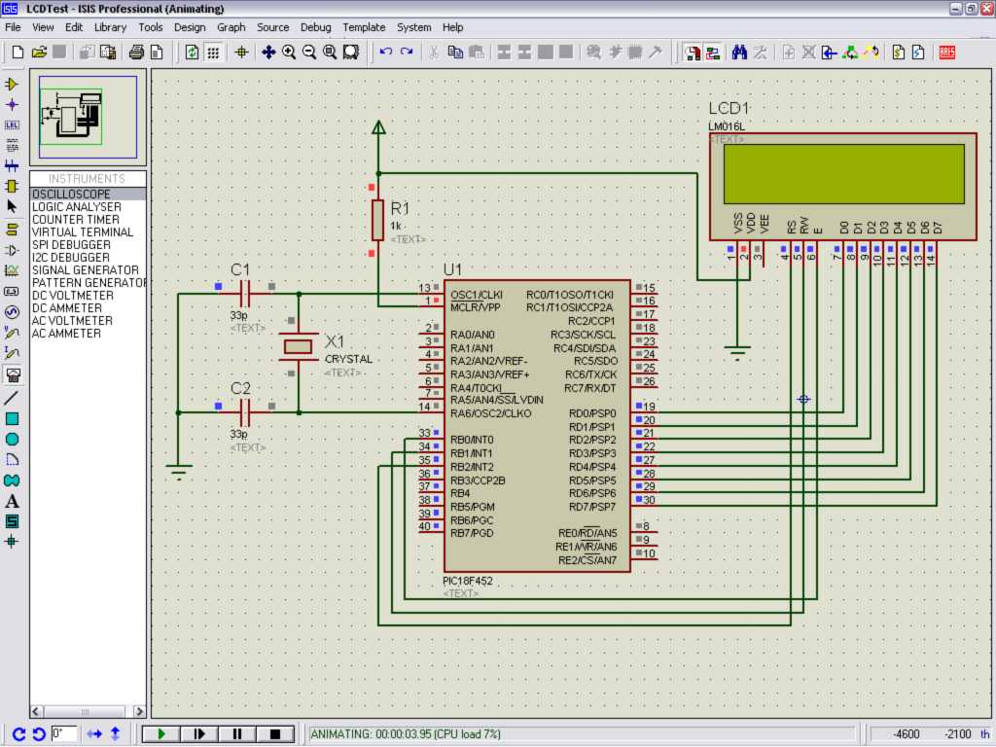Flip vertically with Y-mirror icon

pyautogui.click(x=116, y=734)
